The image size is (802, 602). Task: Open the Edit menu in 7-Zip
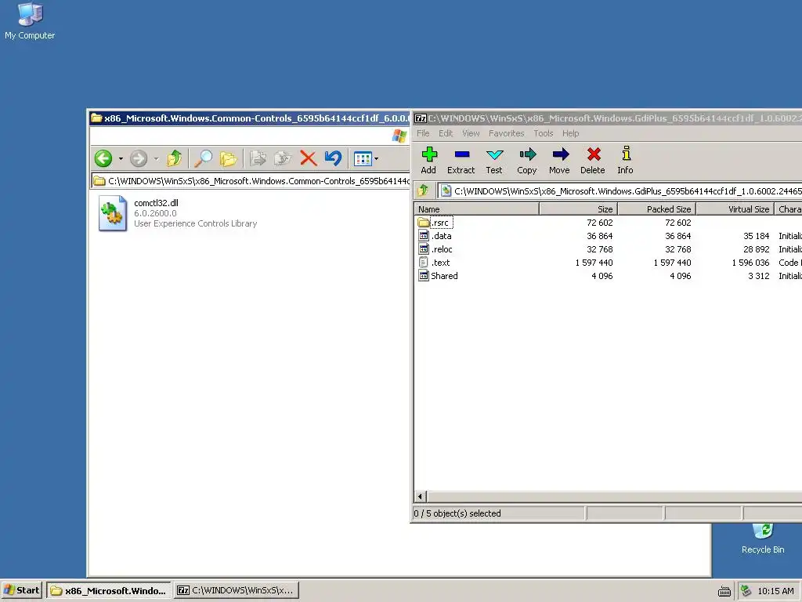click(x=446, y=133)
